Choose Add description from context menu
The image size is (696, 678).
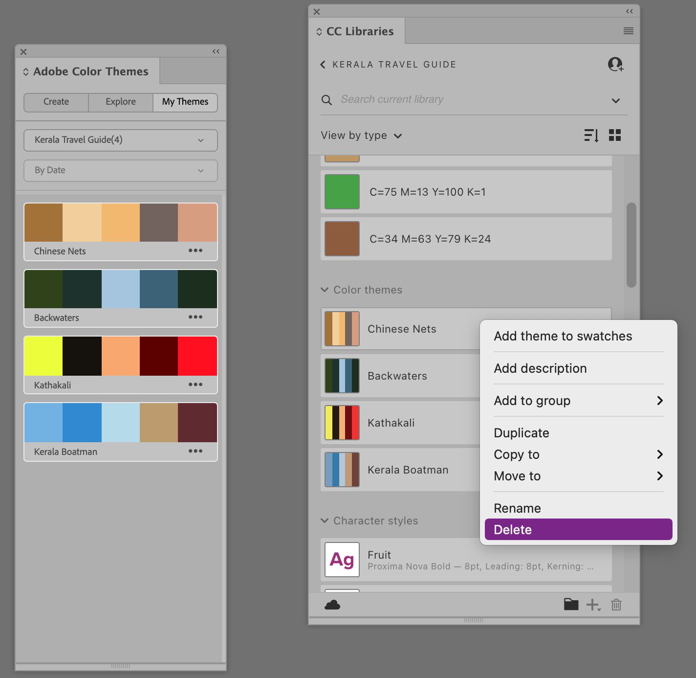pyautogui.click(x=579, y=368)
